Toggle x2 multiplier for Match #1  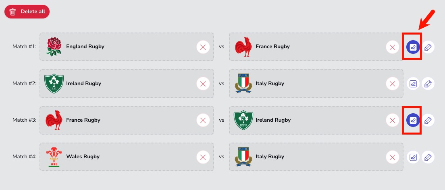[413, 47]
